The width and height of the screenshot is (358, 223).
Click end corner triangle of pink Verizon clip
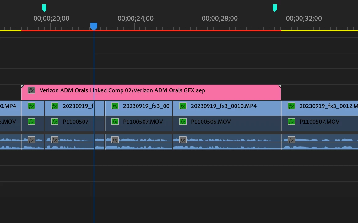point(280,86)
